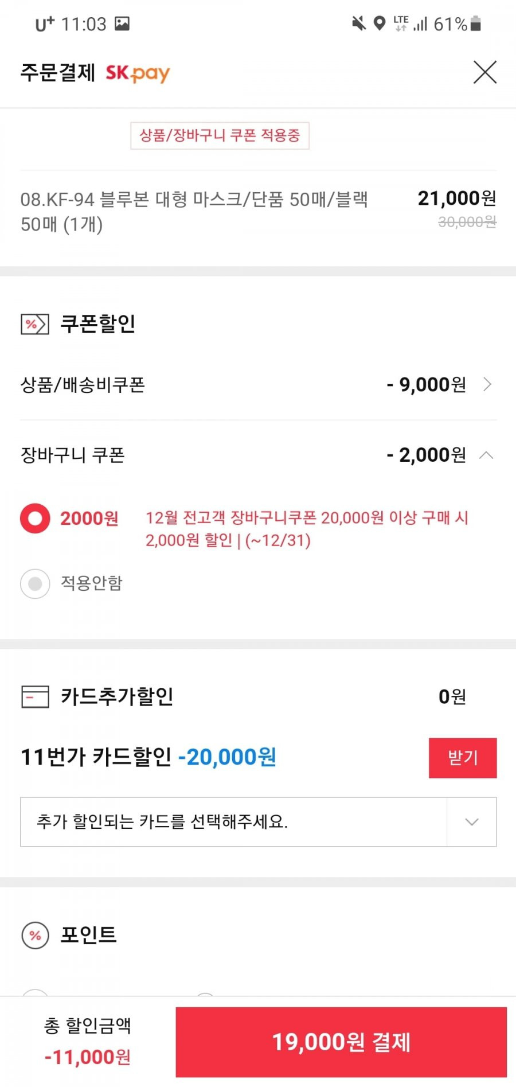The height and width of the screenshot is (1087, 516).
Task: Tap the coupon discount percent icon
Action: click(35, 324)
